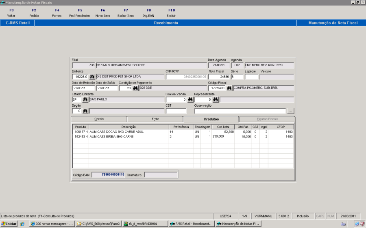The width and height of the screenshot is (366, 228).
Task: Select product row 106167-4
Action: click(183, 132)
